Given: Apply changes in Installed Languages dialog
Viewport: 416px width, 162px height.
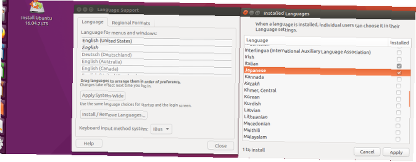Looking at the screenshot, I should pyautogui.click(x=396, y=152).
